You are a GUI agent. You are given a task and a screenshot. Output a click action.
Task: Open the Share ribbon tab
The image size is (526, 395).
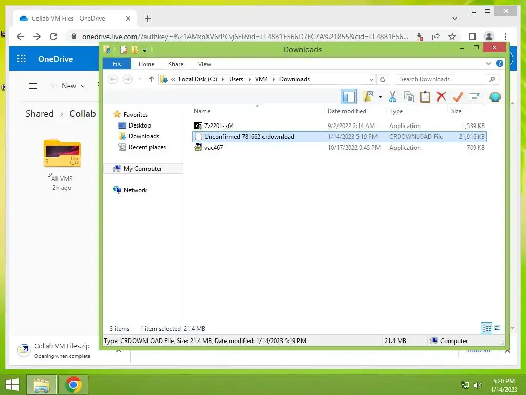(176, 64)
